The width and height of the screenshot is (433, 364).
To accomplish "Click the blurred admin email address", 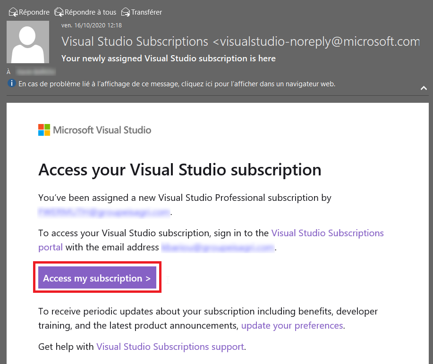I will 104,212.
